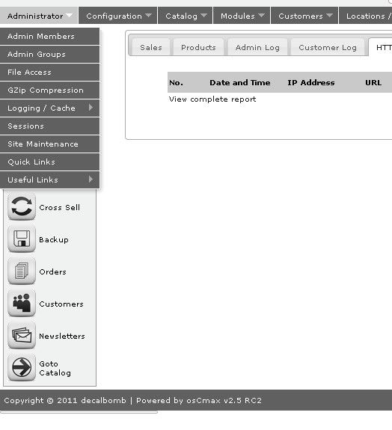Open the Backup floppy disk icon
The height and width of the screenshot is (430, 392).
22,239
